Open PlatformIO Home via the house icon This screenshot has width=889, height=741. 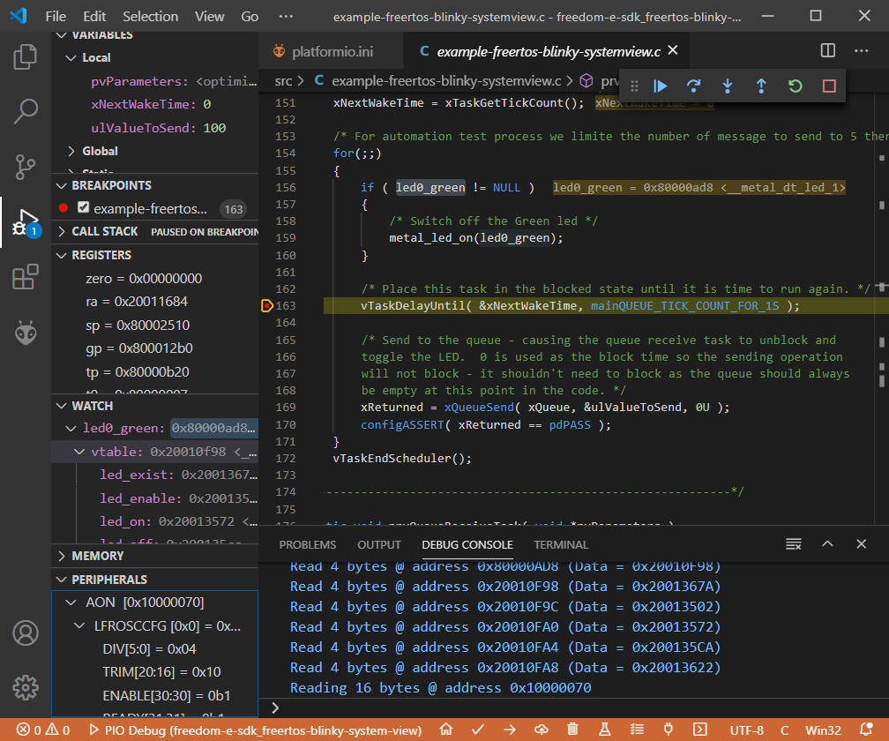tap(445, 730)
